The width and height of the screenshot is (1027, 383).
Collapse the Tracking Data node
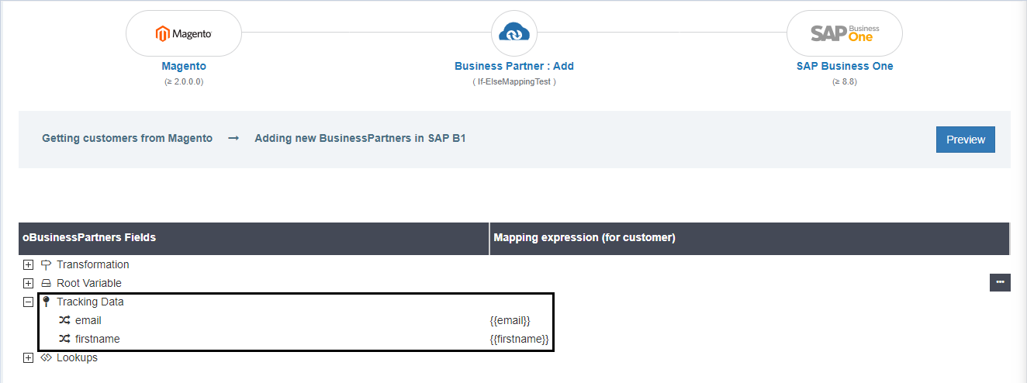coord(29,302)
